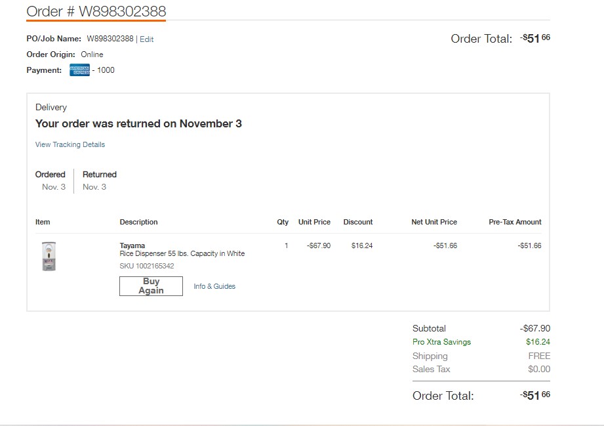Click the order returned on November 3 heading

coord(138,124)
